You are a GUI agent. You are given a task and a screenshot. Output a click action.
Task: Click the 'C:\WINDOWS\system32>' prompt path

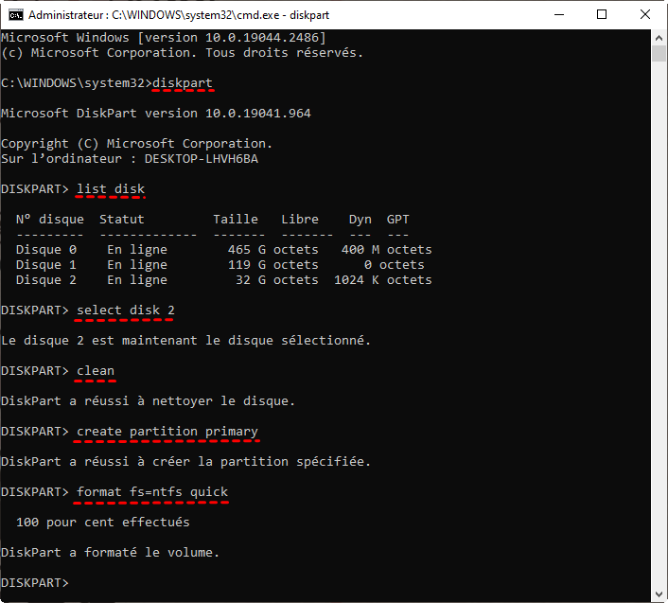click(77, 82)
